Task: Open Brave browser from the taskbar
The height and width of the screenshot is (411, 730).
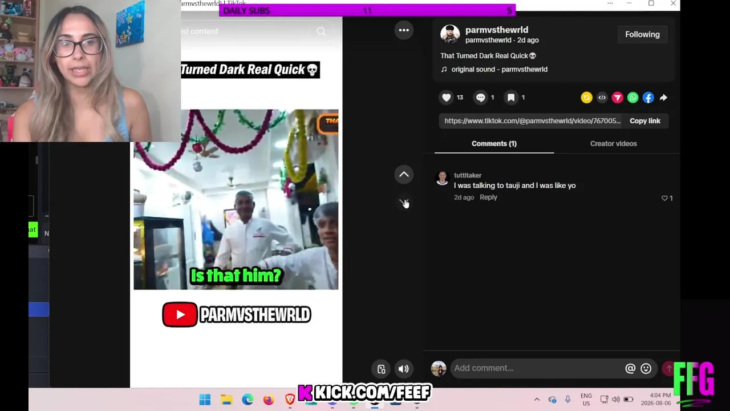Action: click(290, 400)
